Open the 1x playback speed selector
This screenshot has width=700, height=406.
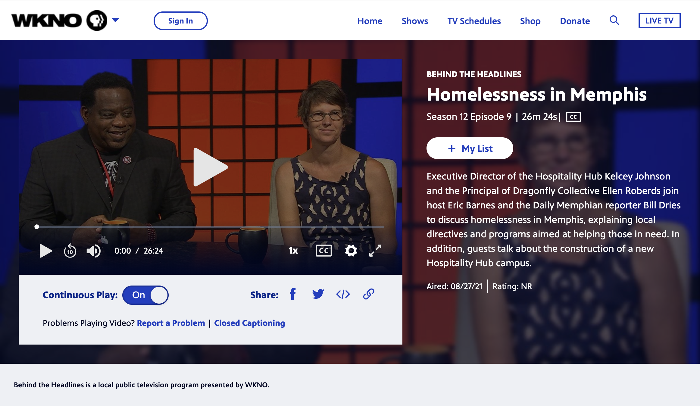(x=294, y=250)
